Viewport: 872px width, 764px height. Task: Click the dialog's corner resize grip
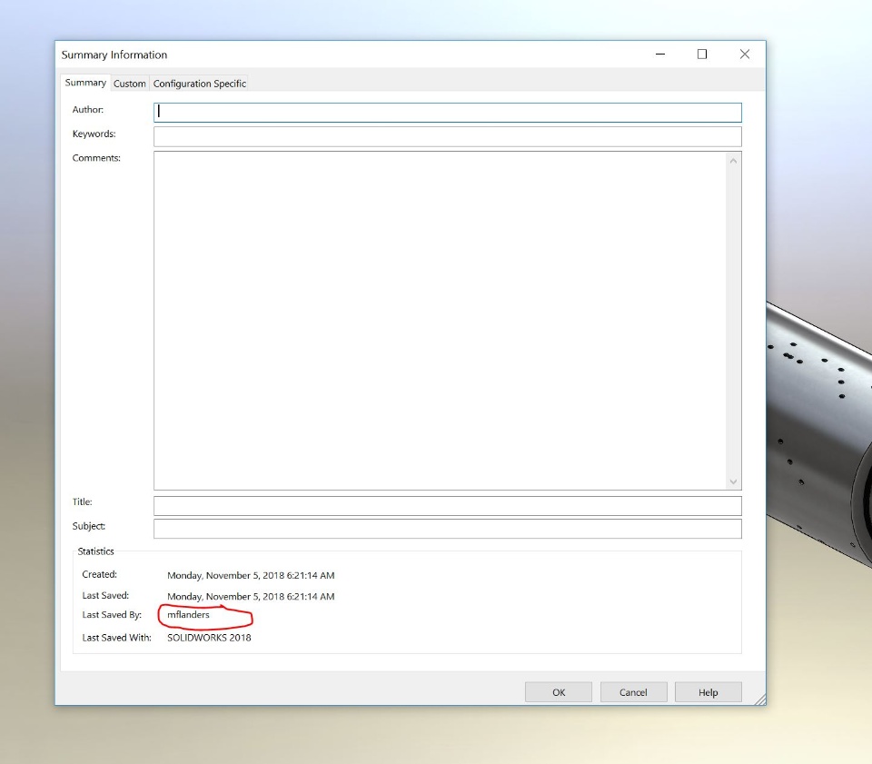[760, 700]
